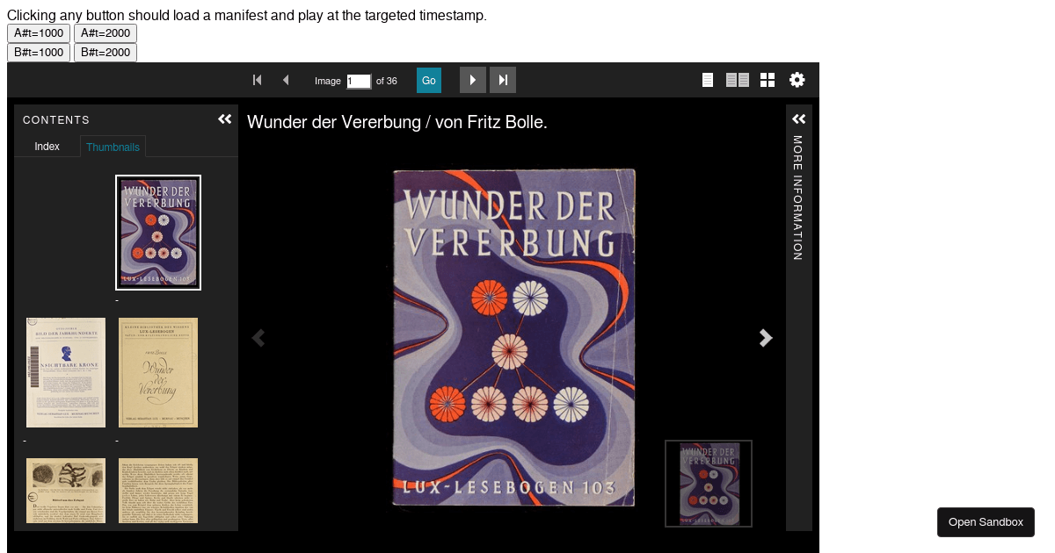
Task: Go to the first image icon
Action: (258, 80)
